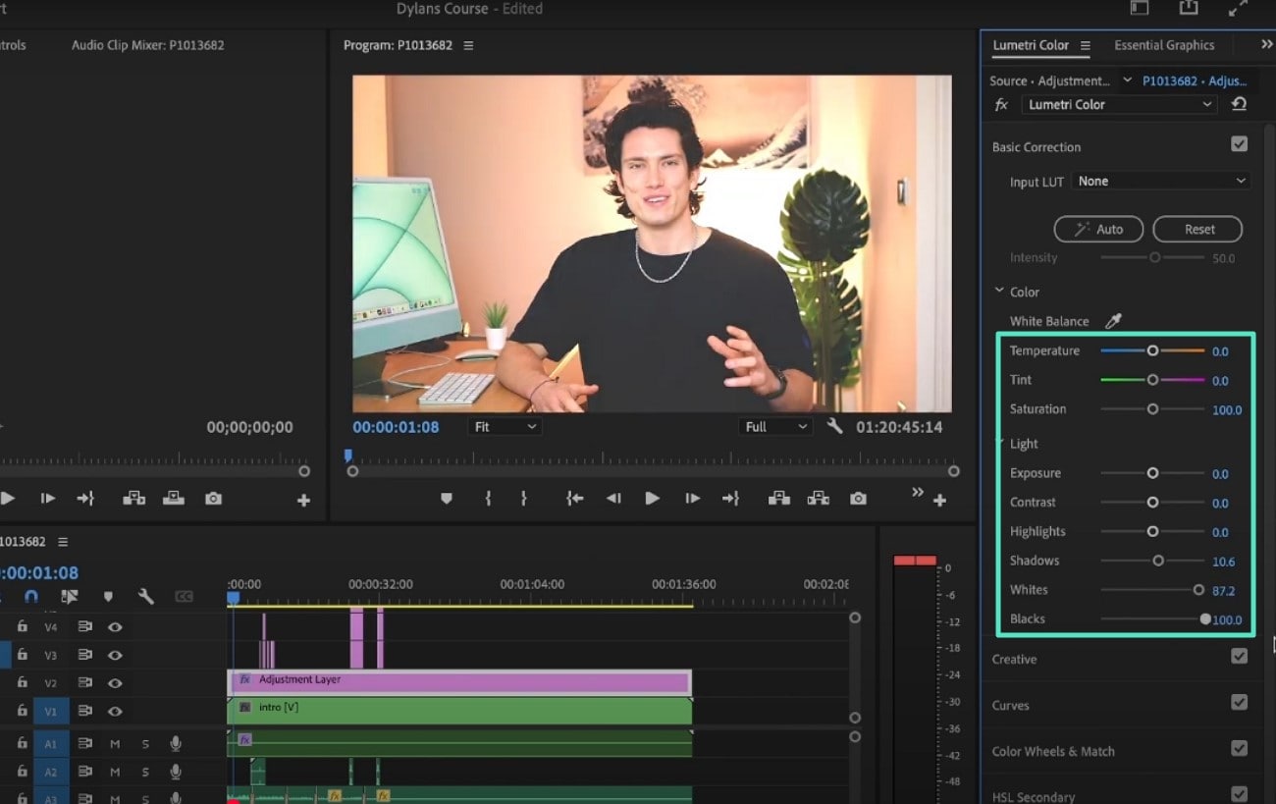This screenshot has width=1276, height=804.
Task: Export a frame with the camera icon
Action: pyautogui.click(x=858, y=498)
